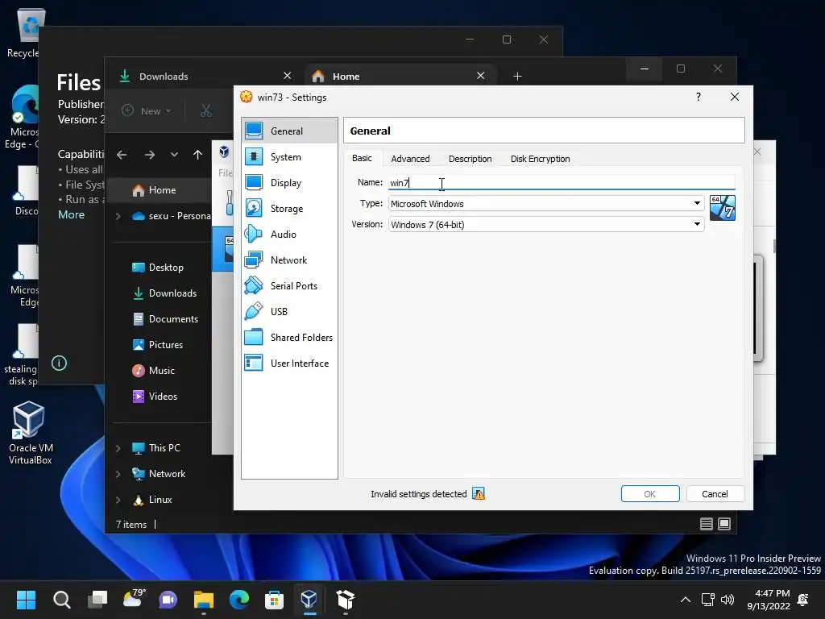Switch to large thumbnails view in Files
Screen dimensions: 825x619
tap(724, 524)
